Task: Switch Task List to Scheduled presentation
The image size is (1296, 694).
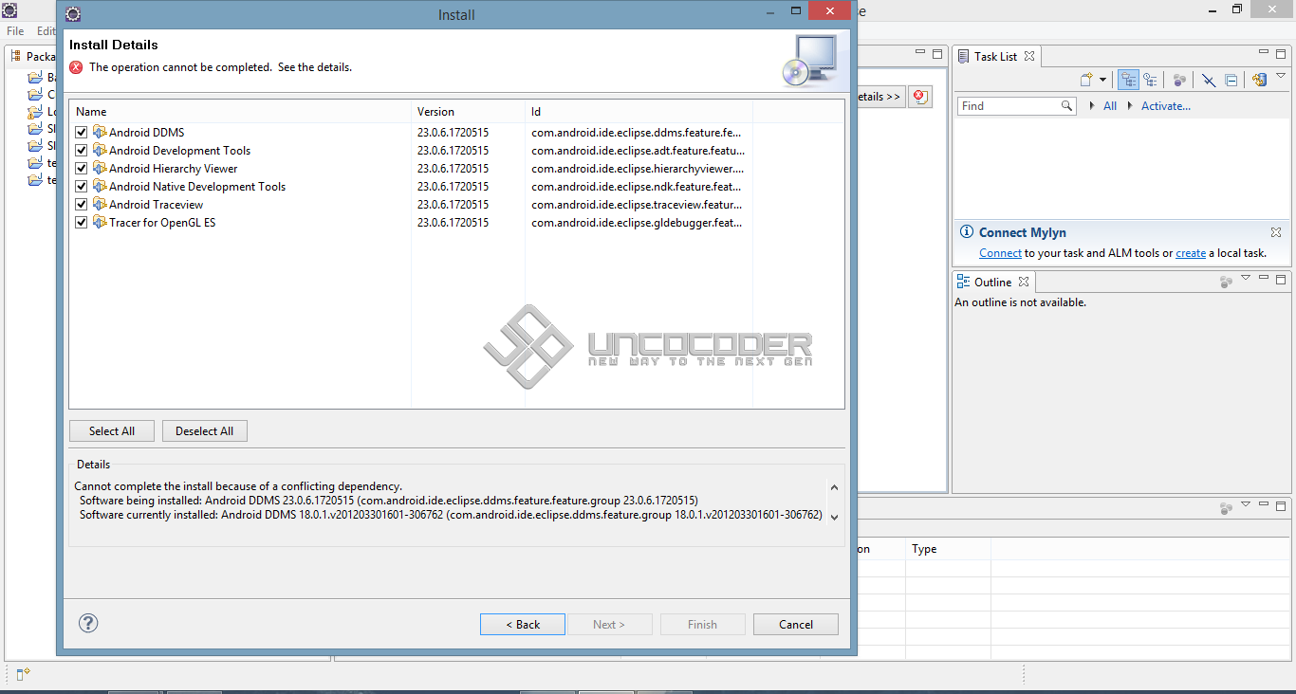Action: (1150, 81)
